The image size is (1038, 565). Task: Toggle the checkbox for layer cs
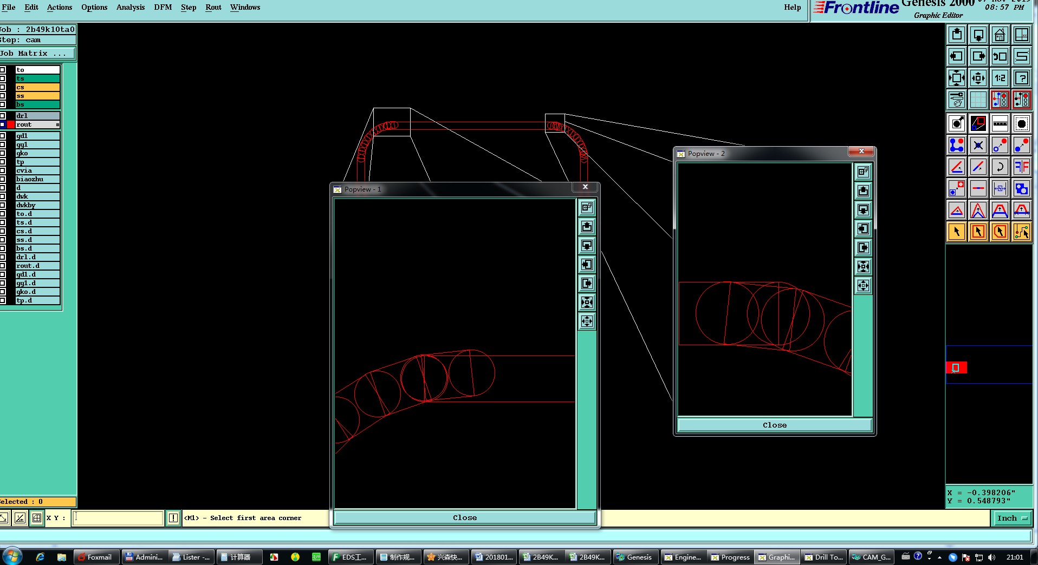(3, 87)
